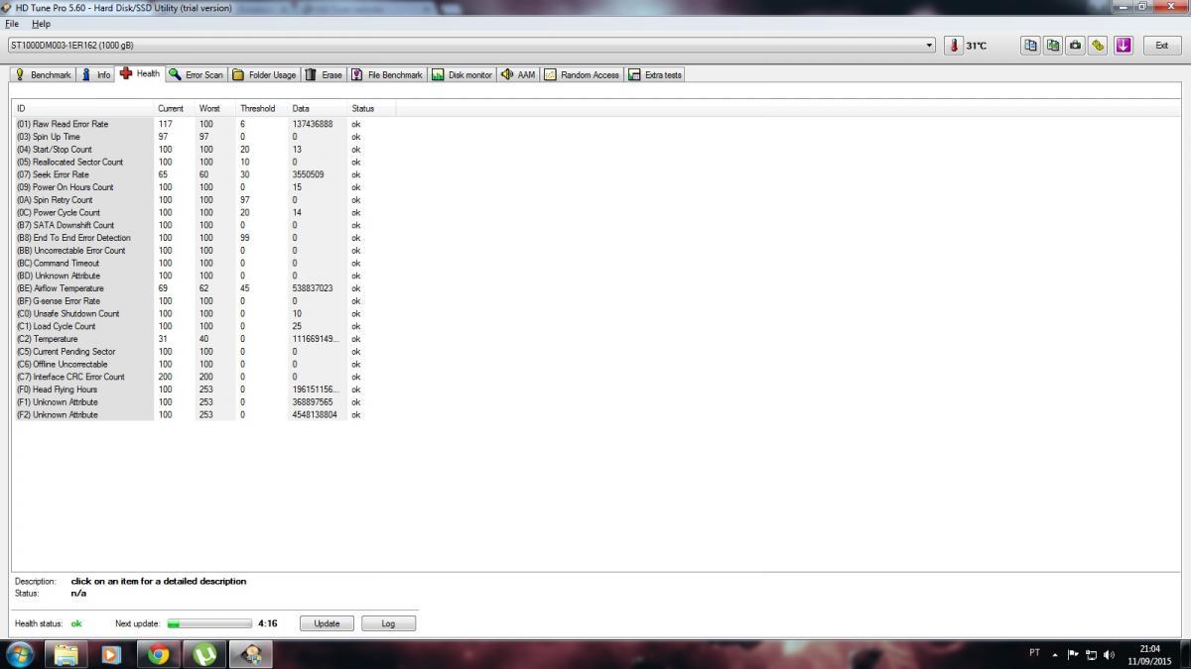Select Interface CRC Error Count row
The image size is (1191, 669).
point(203,377)
